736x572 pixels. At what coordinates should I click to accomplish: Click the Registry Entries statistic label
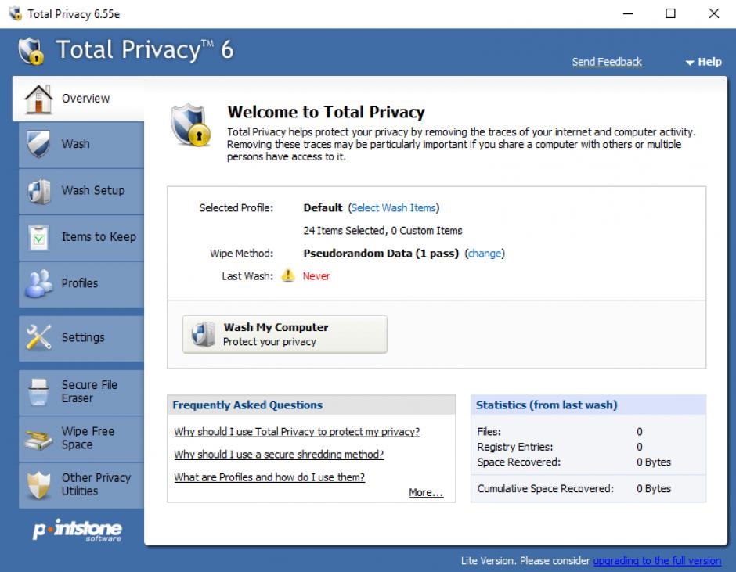tap(515, 447)
